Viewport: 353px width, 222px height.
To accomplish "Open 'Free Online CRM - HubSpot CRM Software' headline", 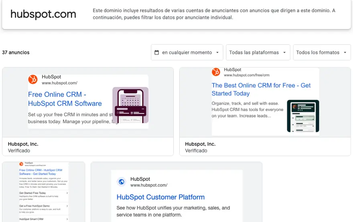I will (65, 99).
